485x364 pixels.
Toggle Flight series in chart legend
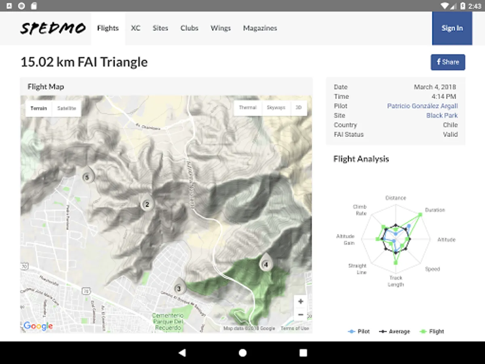432,332
